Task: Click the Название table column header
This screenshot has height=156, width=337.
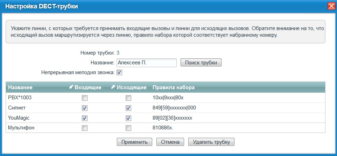Action: 20,87
